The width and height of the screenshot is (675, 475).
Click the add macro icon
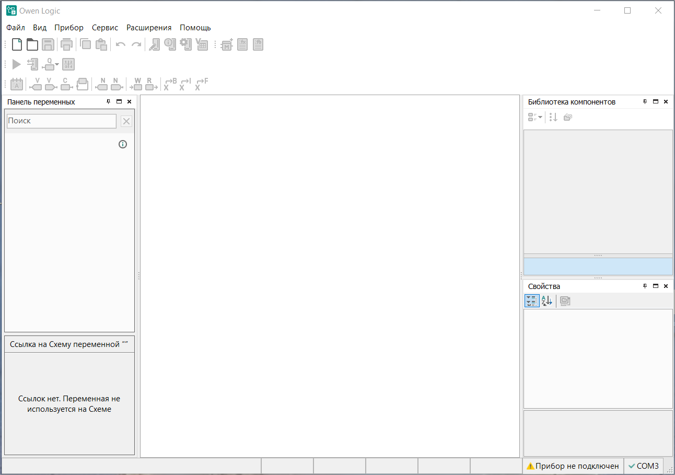[x=227, y=45]
